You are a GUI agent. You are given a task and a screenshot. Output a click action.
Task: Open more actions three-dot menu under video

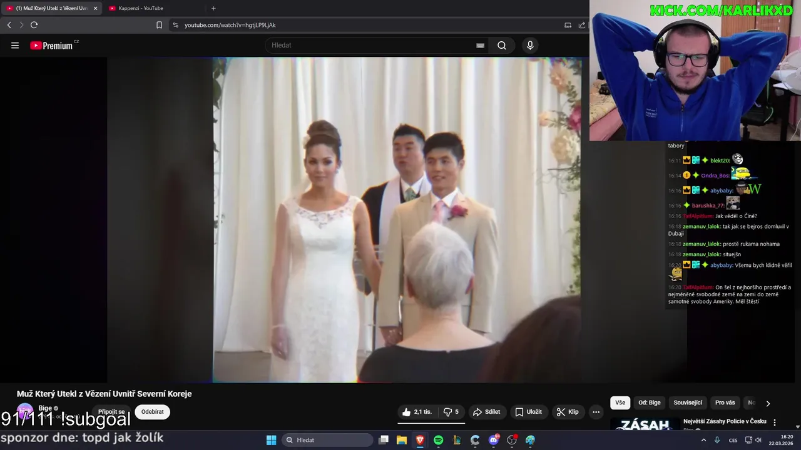(x=596, y=412)
